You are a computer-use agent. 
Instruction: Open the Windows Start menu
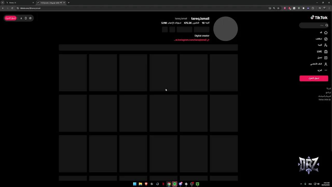pyautogui.click(x=135, y=184)
